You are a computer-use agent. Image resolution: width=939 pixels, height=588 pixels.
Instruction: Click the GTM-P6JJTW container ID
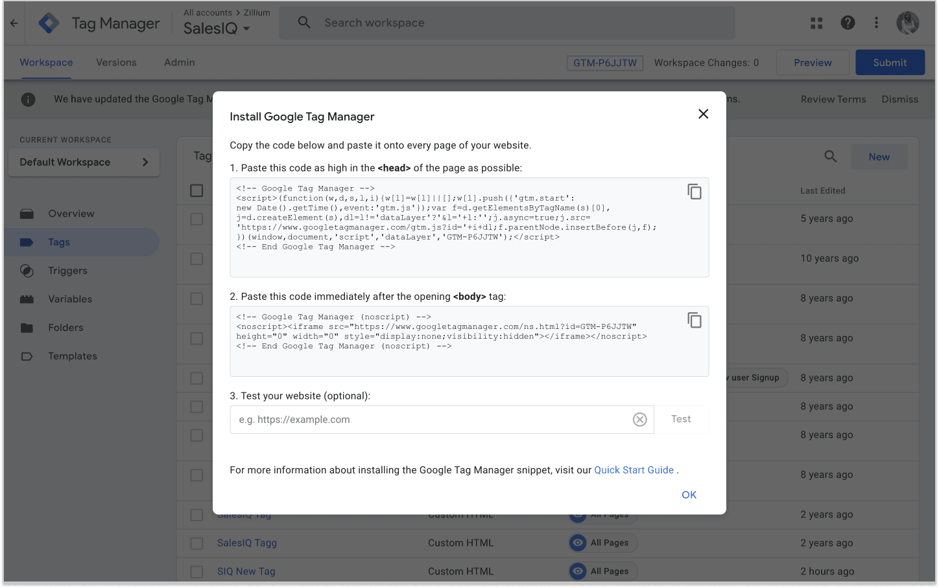tap(605, 63)
